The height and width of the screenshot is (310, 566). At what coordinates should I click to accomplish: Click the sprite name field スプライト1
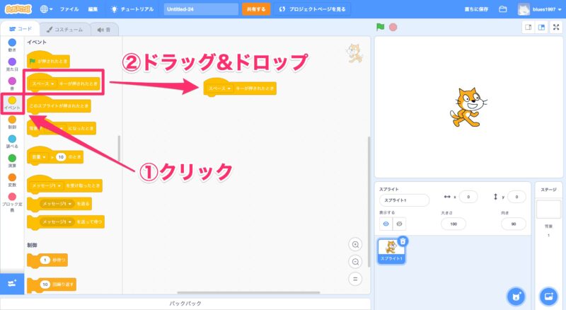404,200
